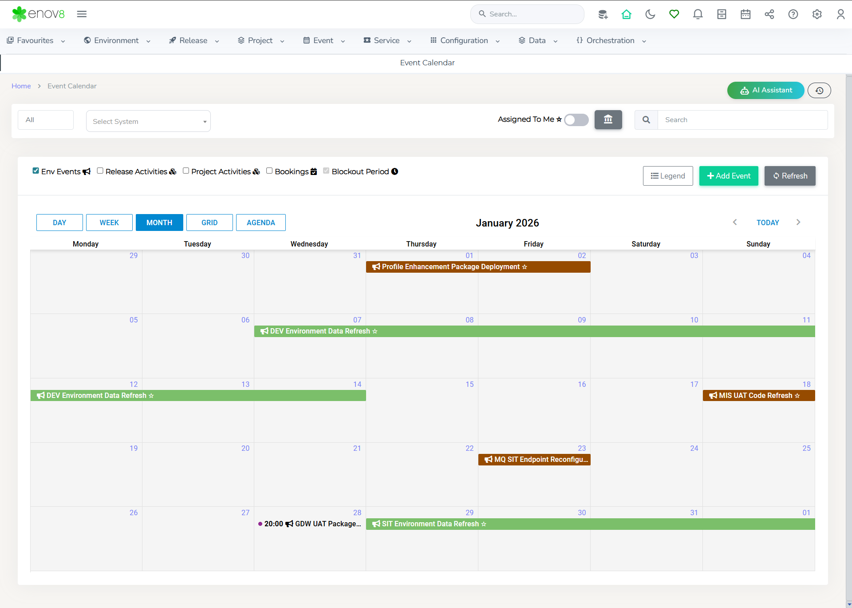
Task: Expand the Orchestration menu dropdown
Action: pyautogui.click(x=611, y=40)
